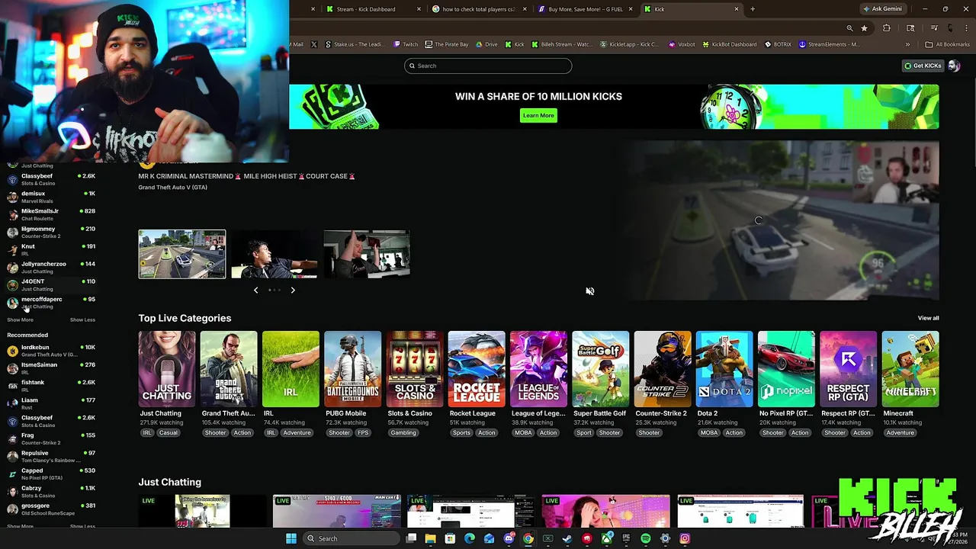Open Classybeef's avatar in the following list

pyautogui.click(x=12, y=179)
